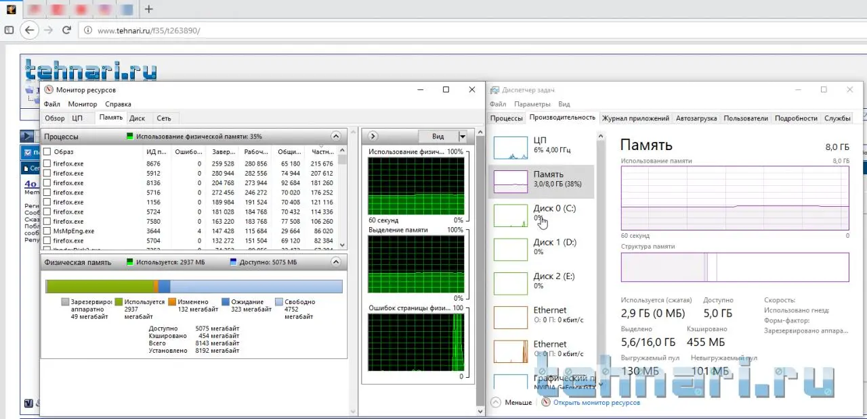Open the Службы tab
Viewport: 867px width, 419px height.
tap(837, 118)
